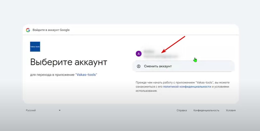Open the "Конфиденциальность" footer link

click(206, 110)
